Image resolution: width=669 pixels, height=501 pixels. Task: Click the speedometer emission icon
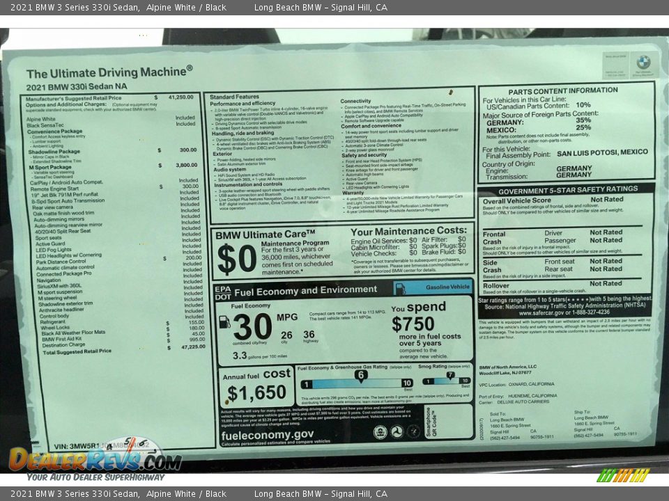[414, 432]
